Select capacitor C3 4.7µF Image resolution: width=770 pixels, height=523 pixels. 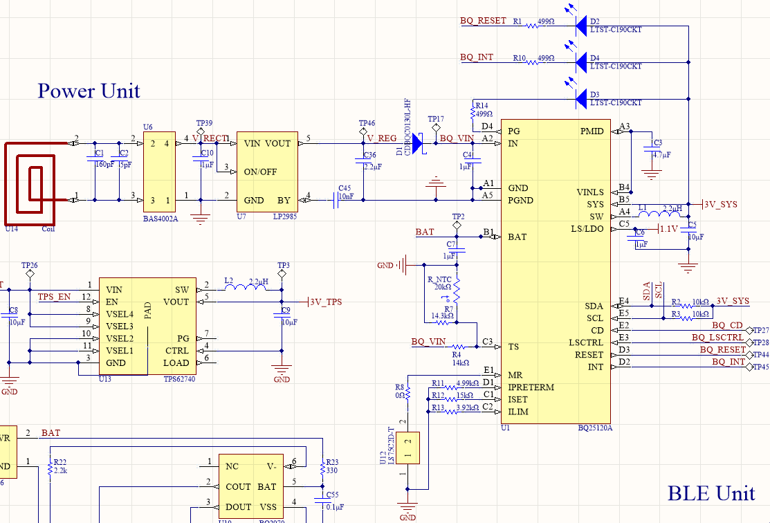coord(651,149)
